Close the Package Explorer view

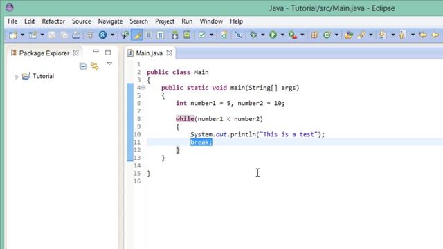(75, 53)
